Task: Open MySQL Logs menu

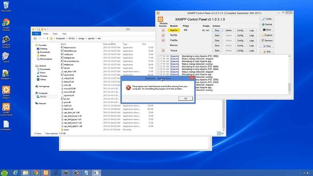Action: [x=251, y=35]
